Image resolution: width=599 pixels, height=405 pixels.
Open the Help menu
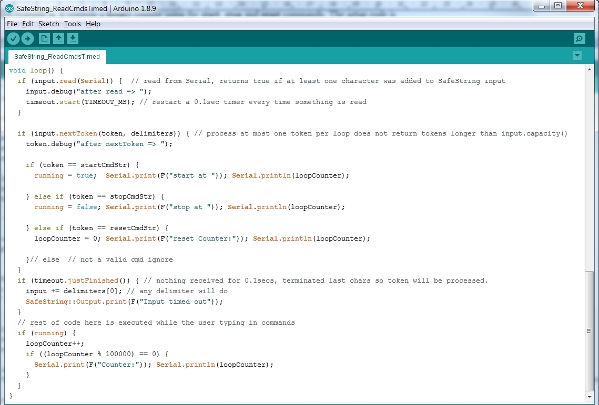pyautogui.click(x=93, y=24)
